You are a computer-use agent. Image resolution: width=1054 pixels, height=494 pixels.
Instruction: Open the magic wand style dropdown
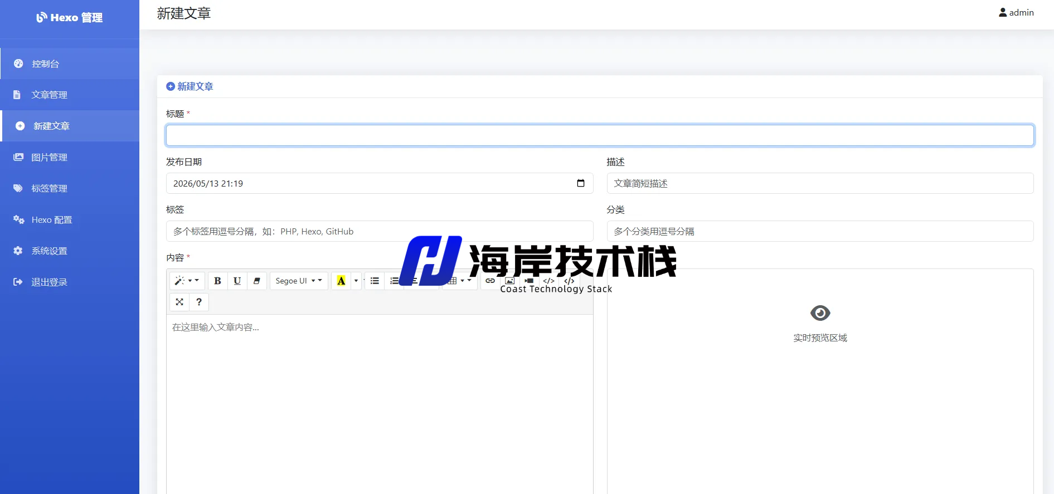[187, 281]
